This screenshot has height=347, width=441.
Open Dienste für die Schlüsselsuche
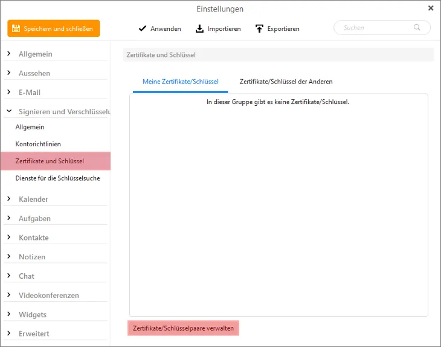pyautogui.click(x=57, y=178)
